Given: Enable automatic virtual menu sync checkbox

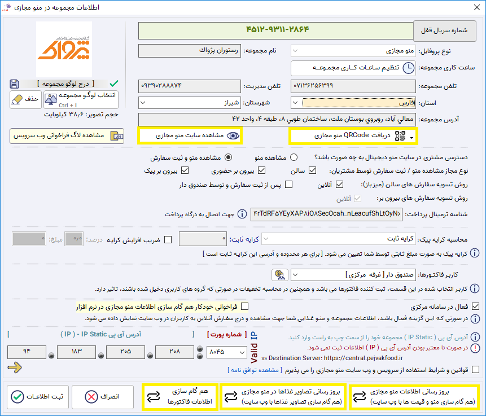Looking at the screenshot, I should (x=244, y=306).
